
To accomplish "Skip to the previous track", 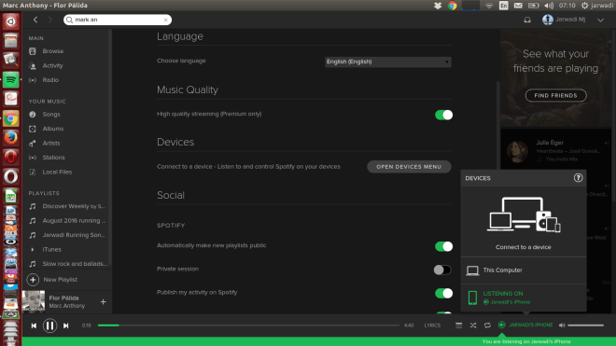I will coord(34,325).
